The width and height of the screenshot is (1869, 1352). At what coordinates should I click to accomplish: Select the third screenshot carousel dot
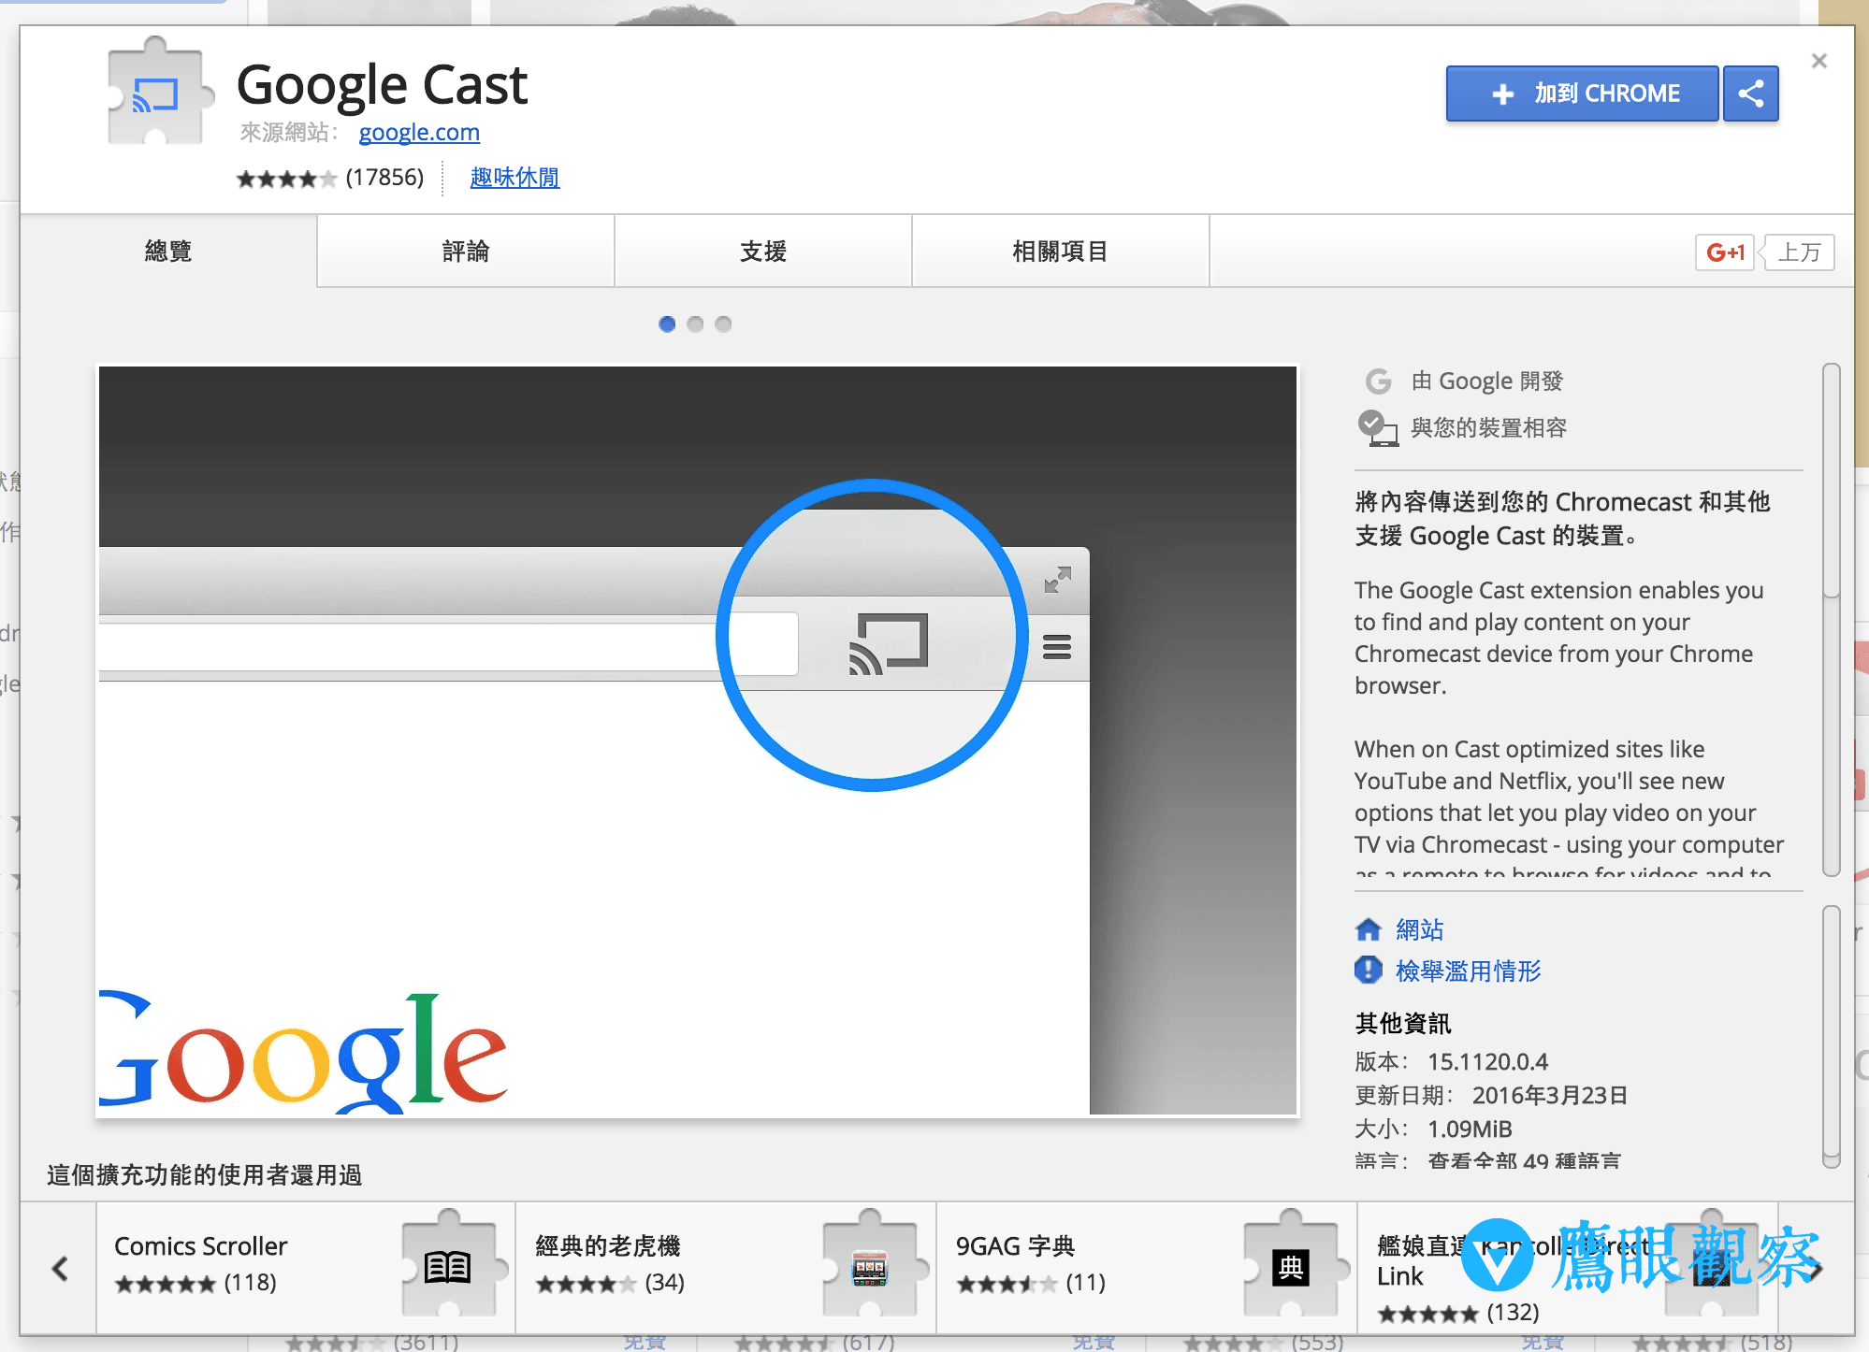point(723,324)
